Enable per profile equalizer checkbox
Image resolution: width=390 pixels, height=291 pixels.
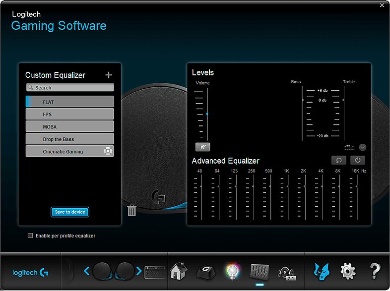[30, 236]
